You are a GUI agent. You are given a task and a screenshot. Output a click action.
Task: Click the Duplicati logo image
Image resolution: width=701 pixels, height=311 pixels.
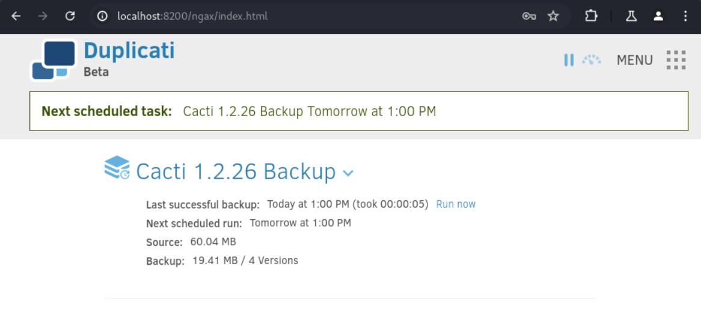coord(53,60)
